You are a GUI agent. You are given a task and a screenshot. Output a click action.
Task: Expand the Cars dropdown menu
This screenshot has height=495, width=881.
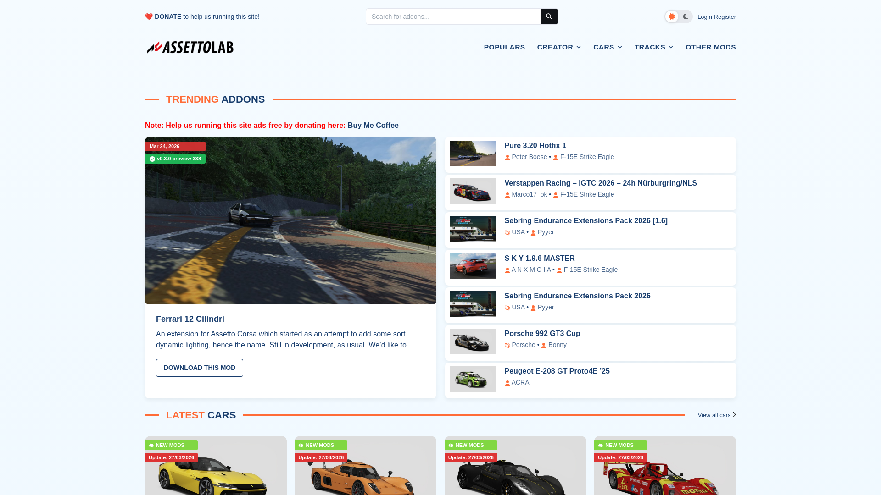coord(608,47)
